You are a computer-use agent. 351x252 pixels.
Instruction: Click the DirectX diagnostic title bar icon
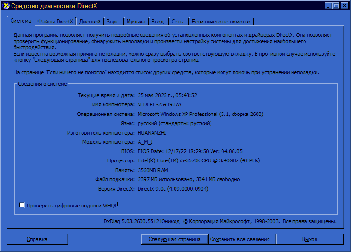(6, 6)
